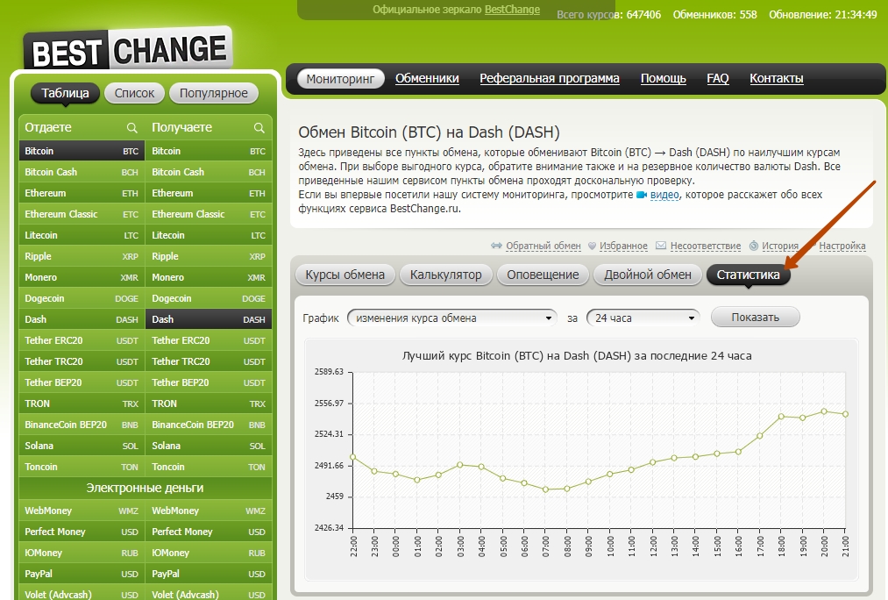This screenshot has width=888, height=600.
Task: Select Litecoin in the Отдаете column
Action: (82, 235)
